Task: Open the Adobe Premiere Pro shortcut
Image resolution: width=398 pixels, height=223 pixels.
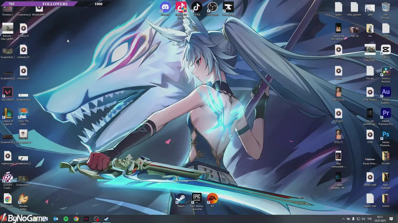Action: (386, 117)
